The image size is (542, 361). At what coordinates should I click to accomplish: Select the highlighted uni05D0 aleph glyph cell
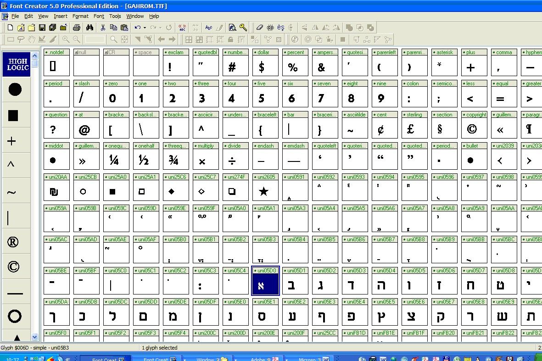[265, 281]
